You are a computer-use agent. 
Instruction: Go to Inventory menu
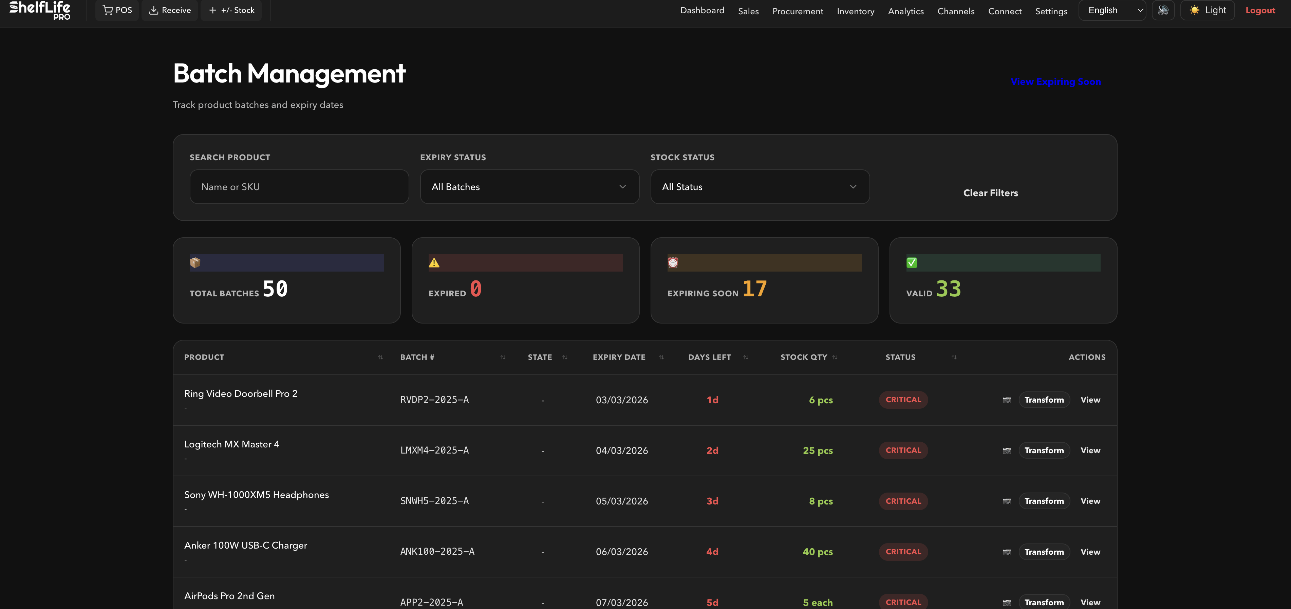pos(855,11)
